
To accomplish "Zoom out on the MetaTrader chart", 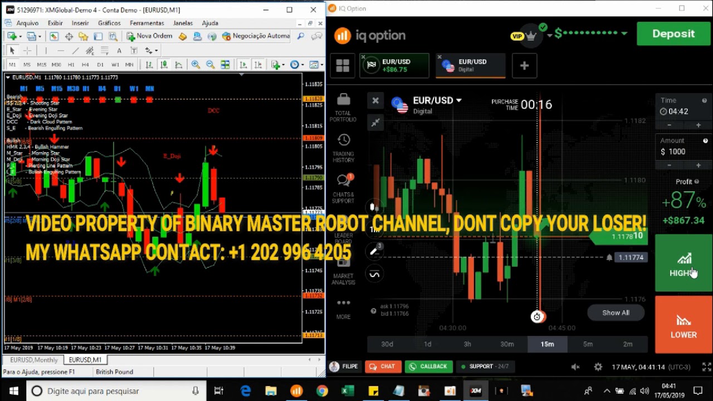I will pos(210,65).
